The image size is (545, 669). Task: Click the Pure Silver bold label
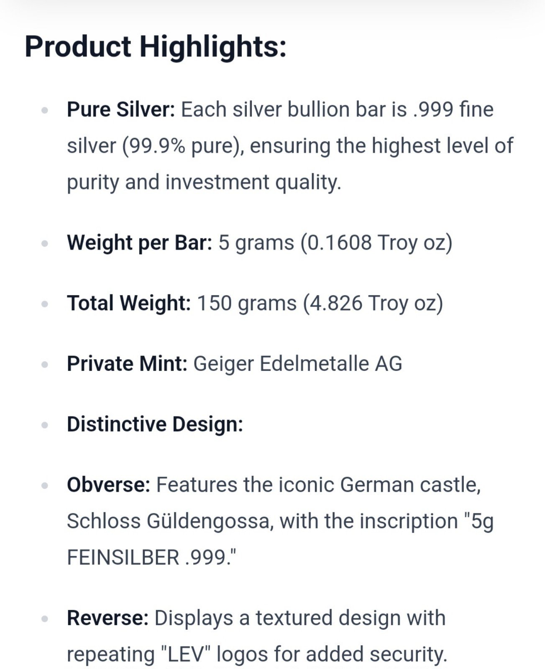click(x=121, y=110)
